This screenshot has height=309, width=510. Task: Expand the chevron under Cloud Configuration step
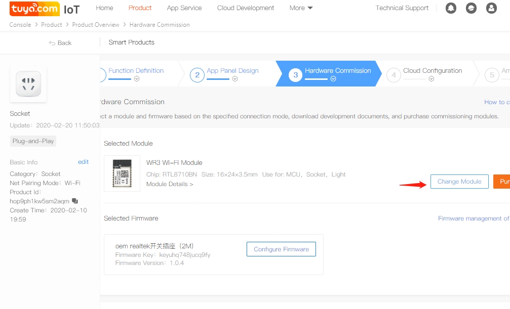[431, 79]
